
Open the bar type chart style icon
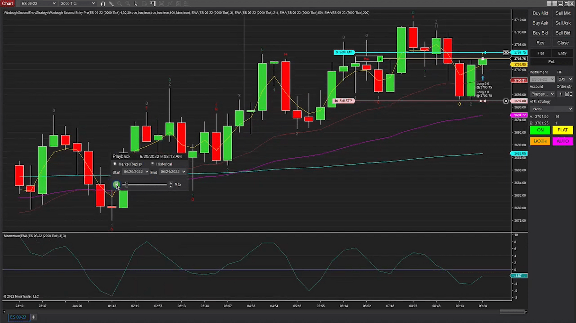103,3
